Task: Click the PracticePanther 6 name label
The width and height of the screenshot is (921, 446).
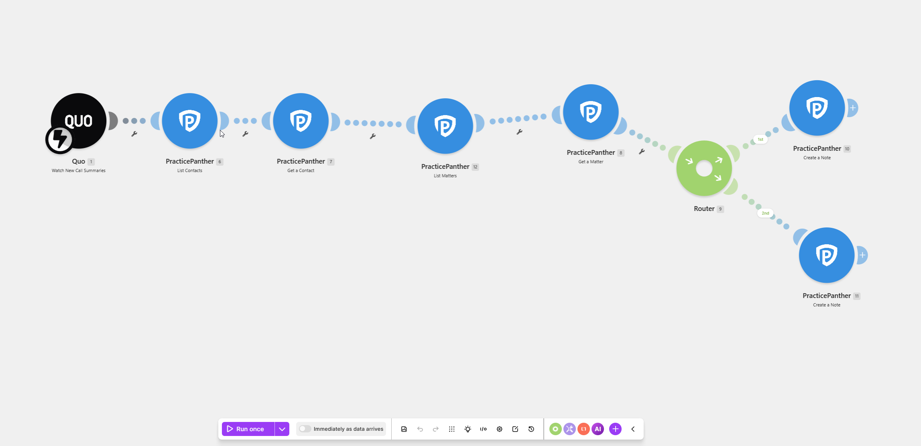Action: pos(190,161)
